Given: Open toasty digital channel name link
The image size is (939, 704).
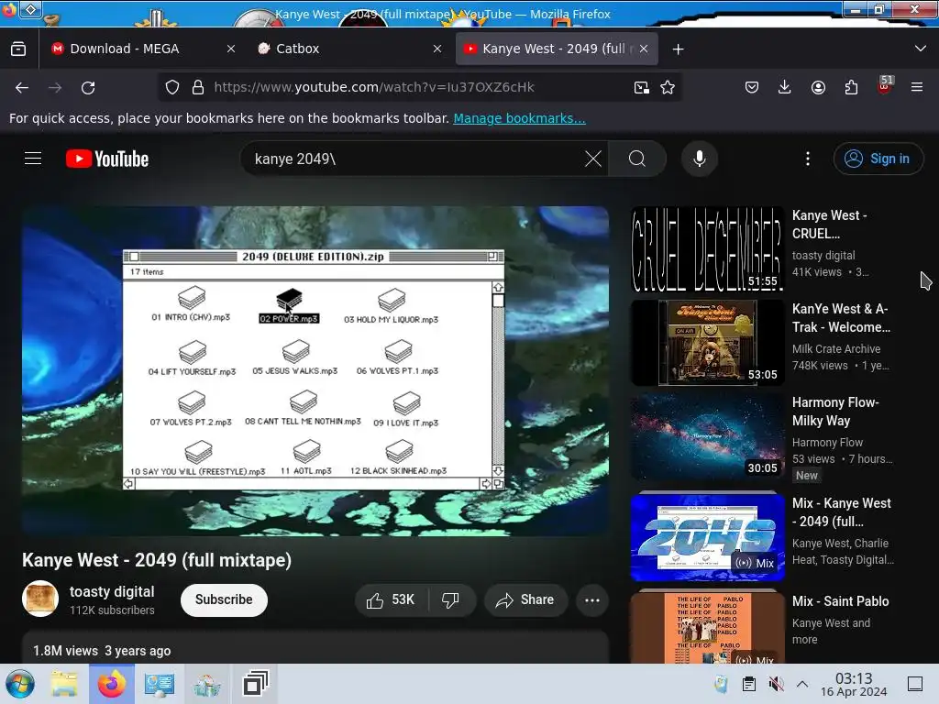Looking at the screenshot, I should coord(112,591).
